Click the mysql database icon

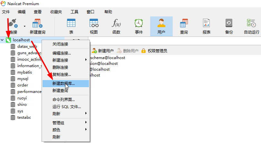click(13, 79)
